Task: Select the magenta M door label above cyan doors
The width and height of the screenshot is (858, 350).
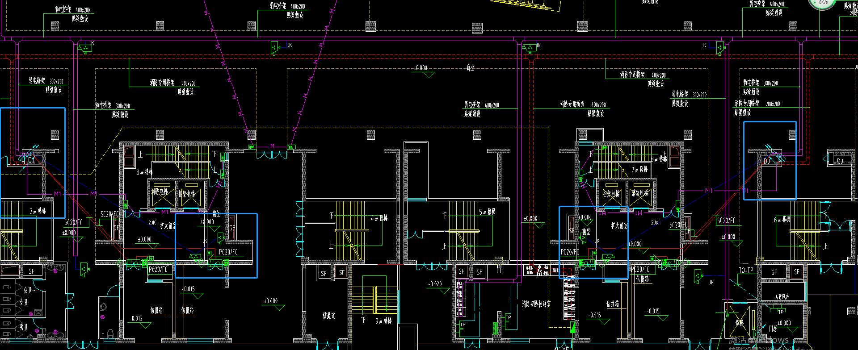Action: pyautogui.click(x=272, y=146)
